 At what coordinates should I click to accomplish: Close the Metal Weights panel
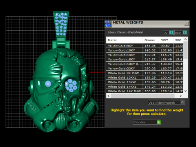click(186, 24)
